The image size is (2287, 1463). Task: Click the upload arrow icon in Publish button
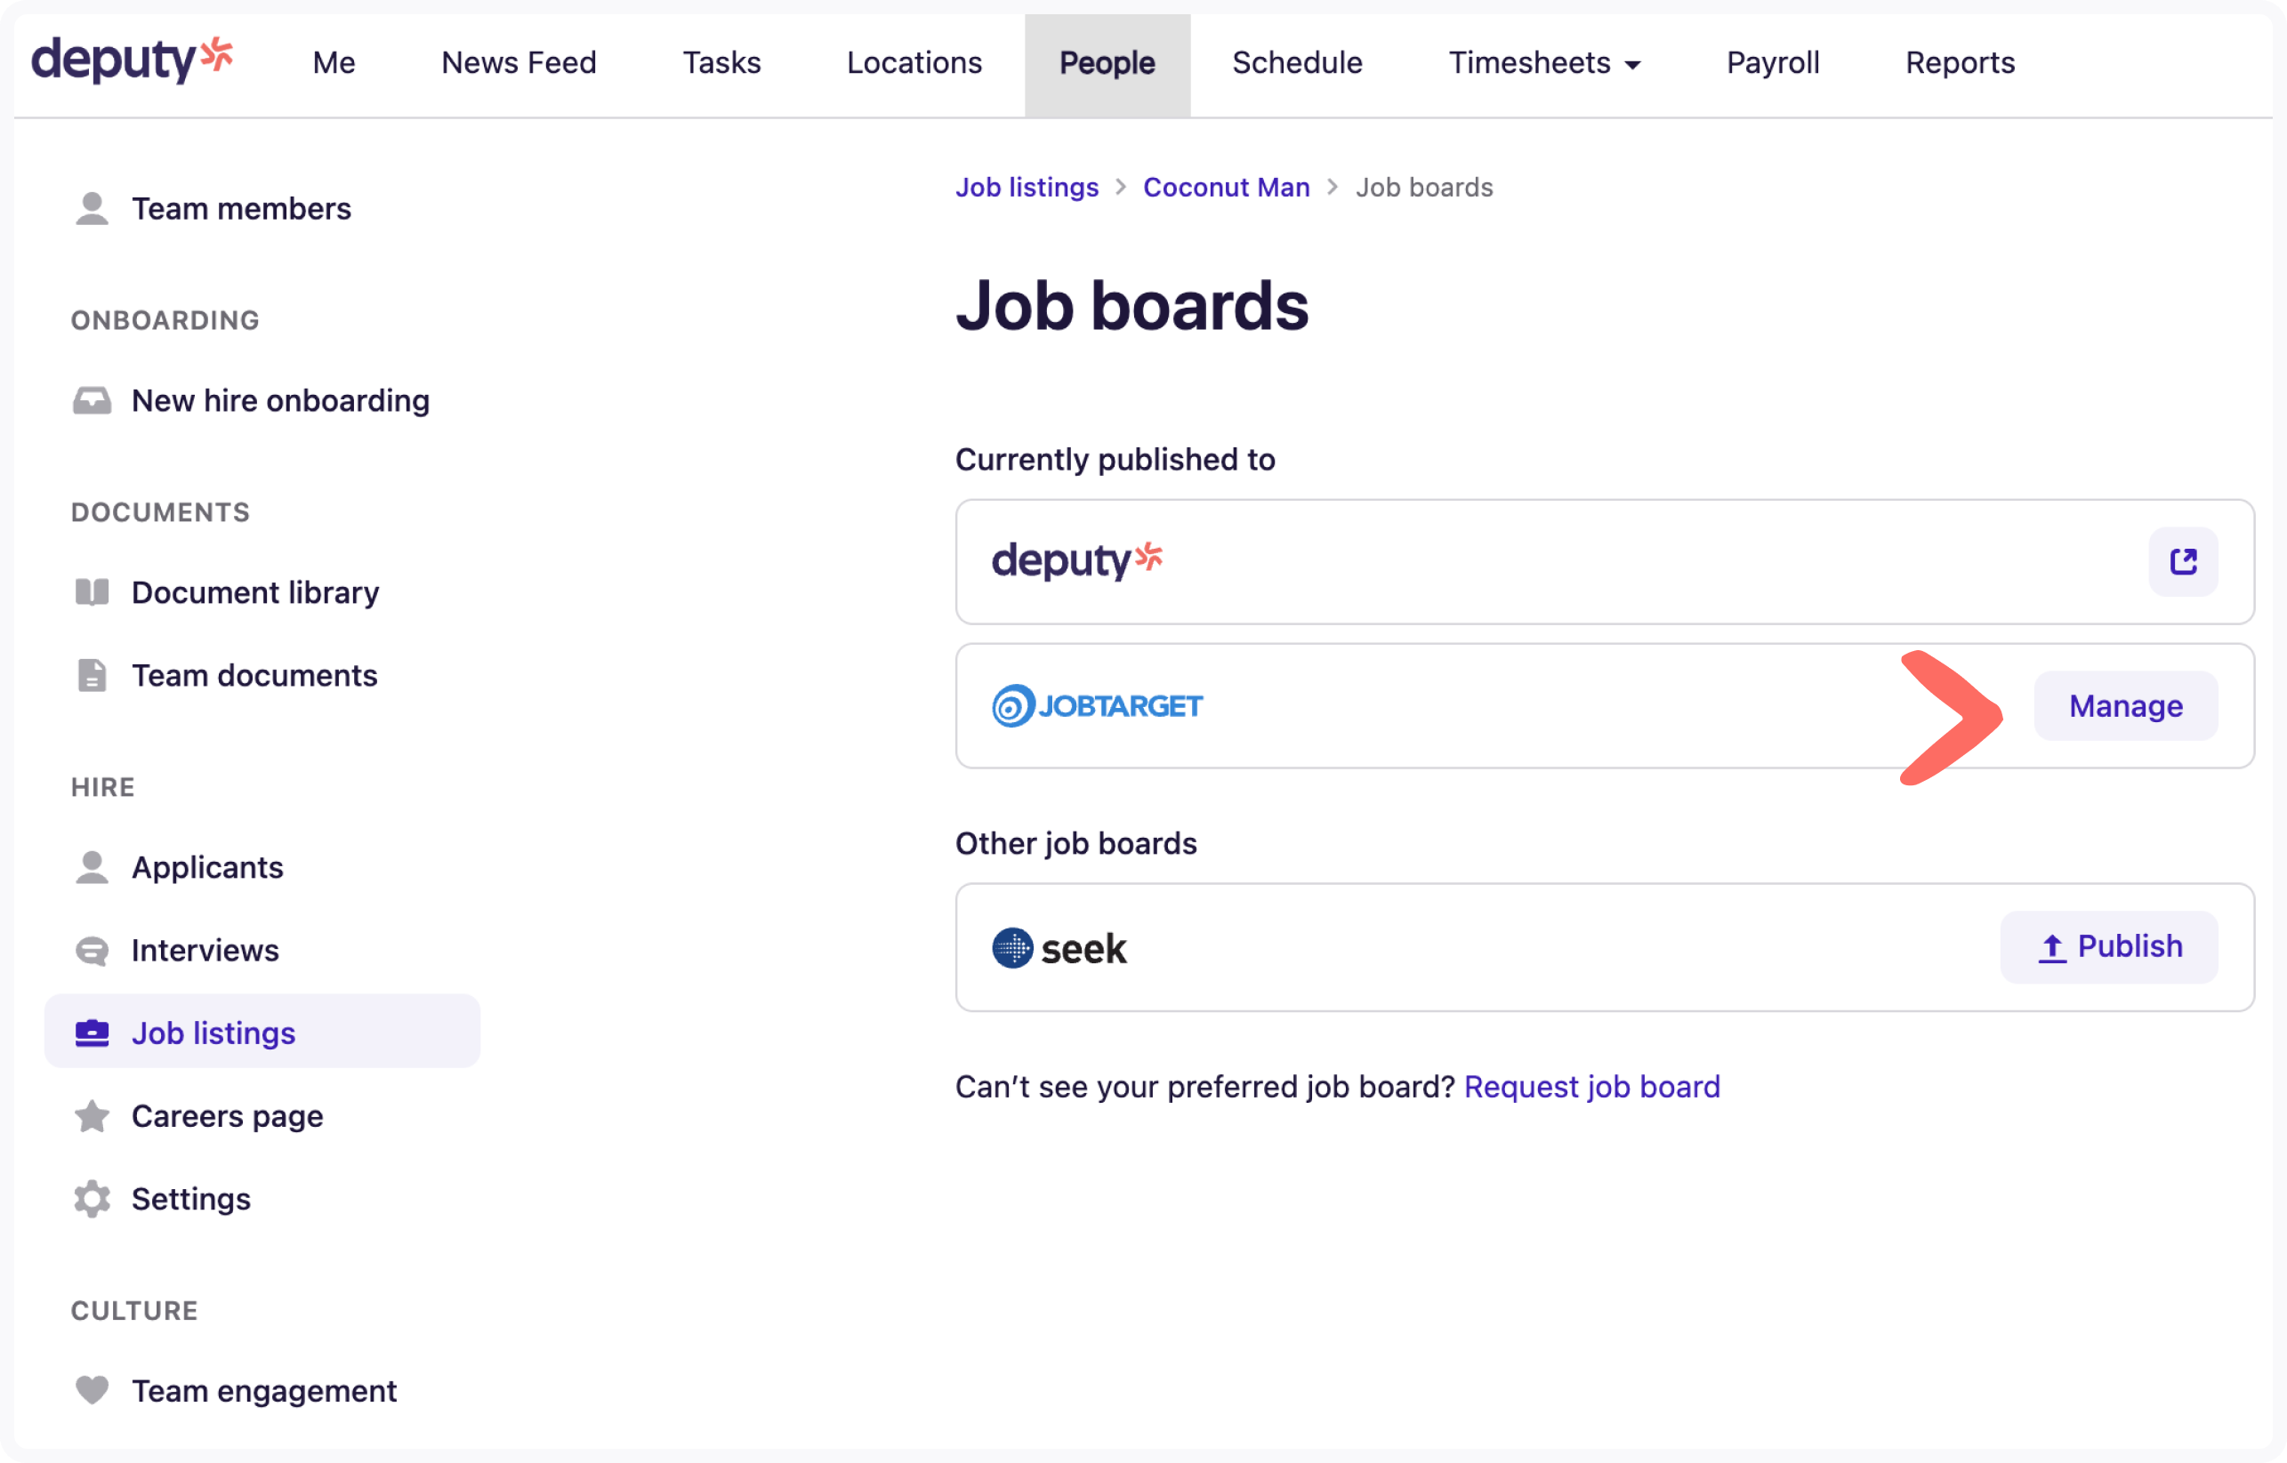click(x=2051, y=947)
